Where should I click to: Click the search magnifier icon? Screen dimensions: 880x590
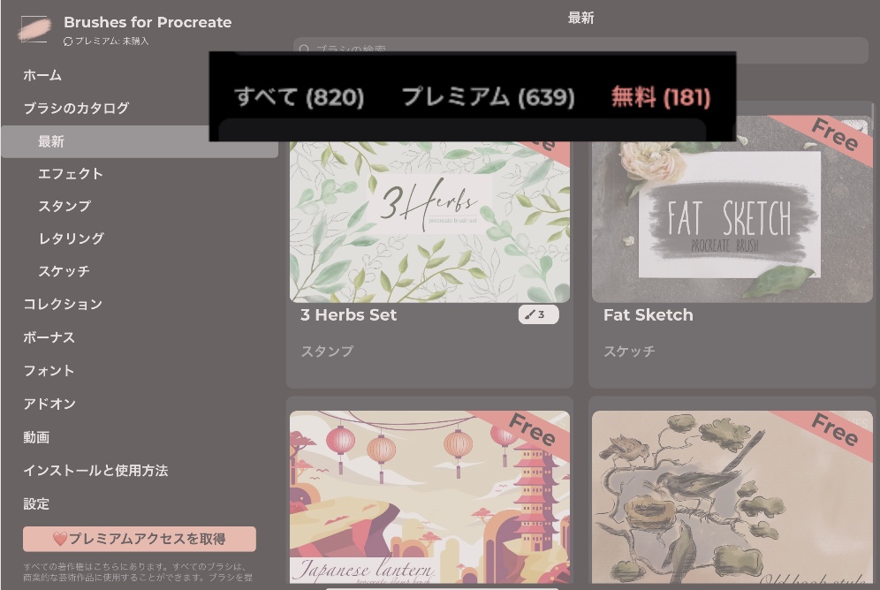click(305, 49)
